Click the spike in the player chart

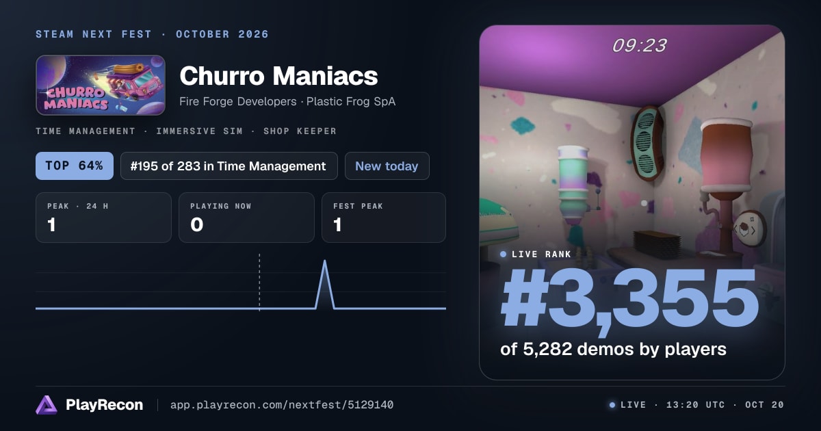pyautogui.click(x=324, y=284)
